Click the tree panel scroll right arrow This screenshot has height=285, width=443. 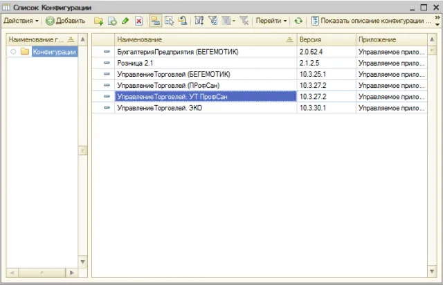(72, 273)
